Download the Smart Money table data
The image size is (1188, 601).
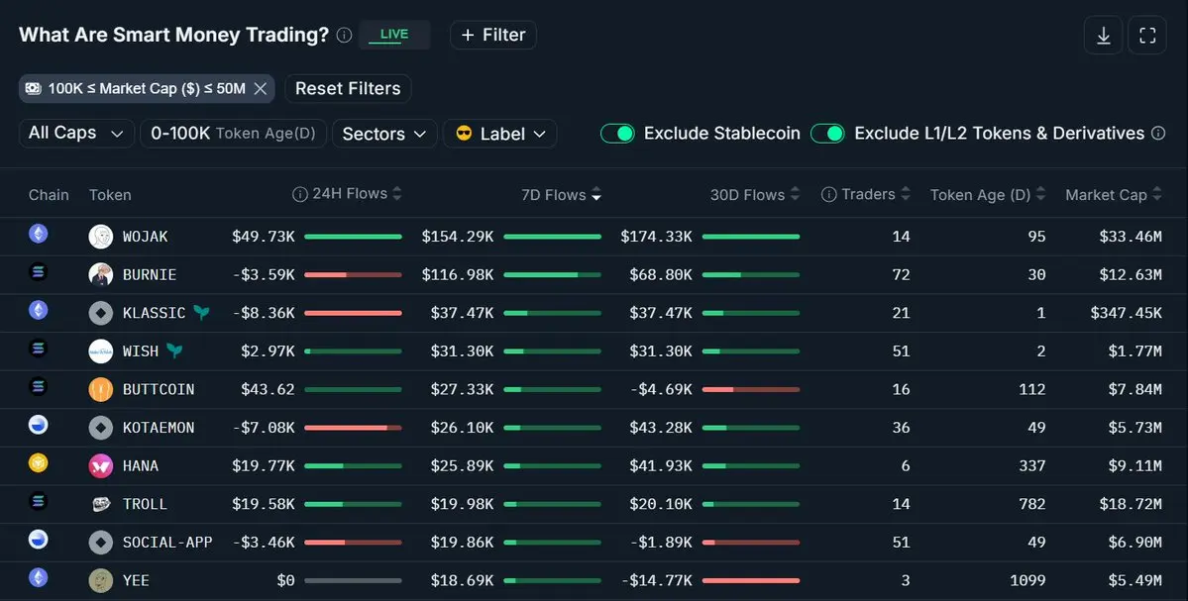(x=1103, y=35)
